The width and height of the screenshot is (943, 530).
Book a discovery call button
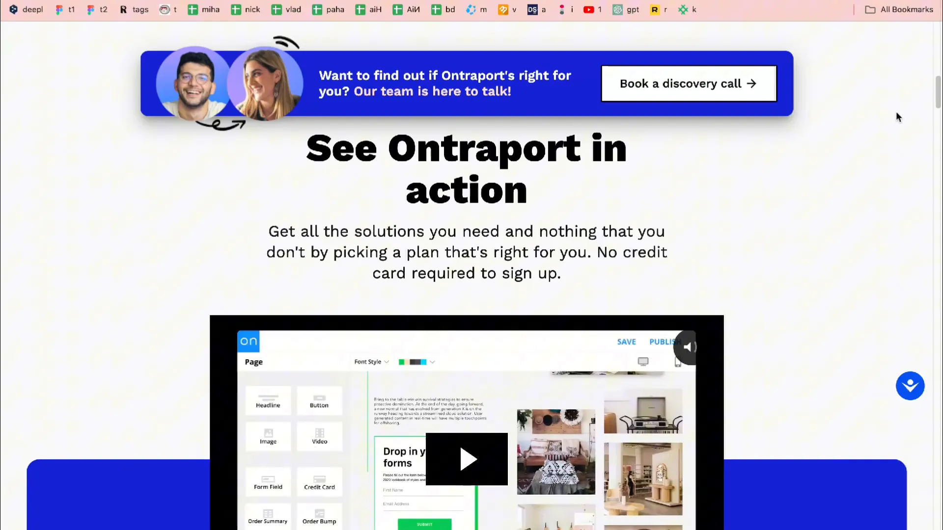coord(688,83)
